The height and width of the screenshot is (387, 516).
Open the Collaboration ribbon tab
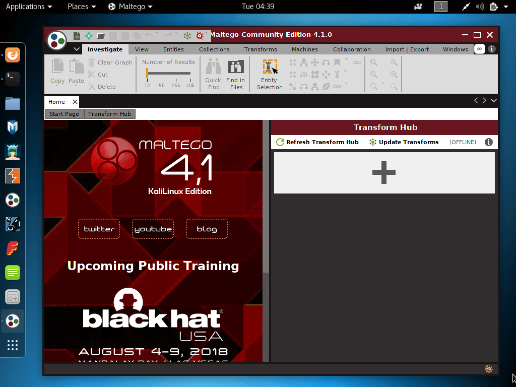point(352,49)
